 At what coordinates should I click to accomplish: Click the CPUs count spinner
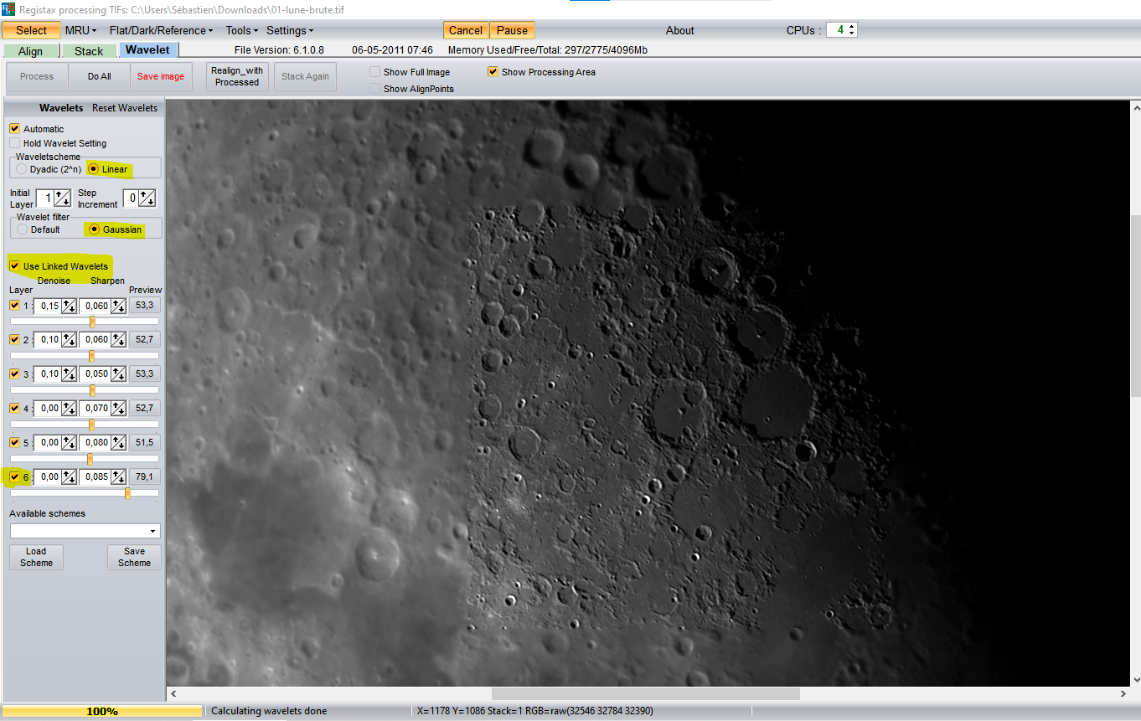pos(852,30)
